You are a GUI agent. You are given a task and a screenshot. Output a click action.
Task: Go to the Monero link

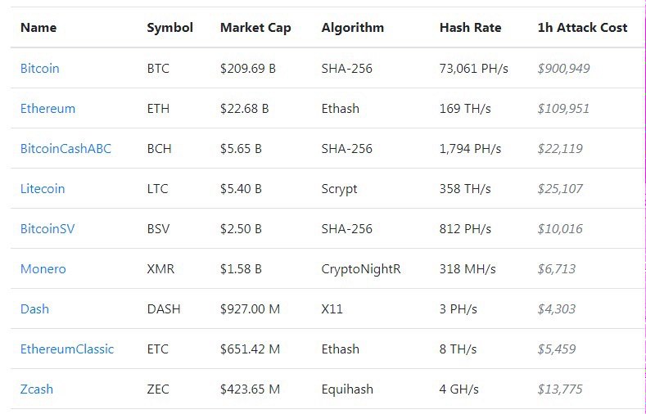pos(43,269)
